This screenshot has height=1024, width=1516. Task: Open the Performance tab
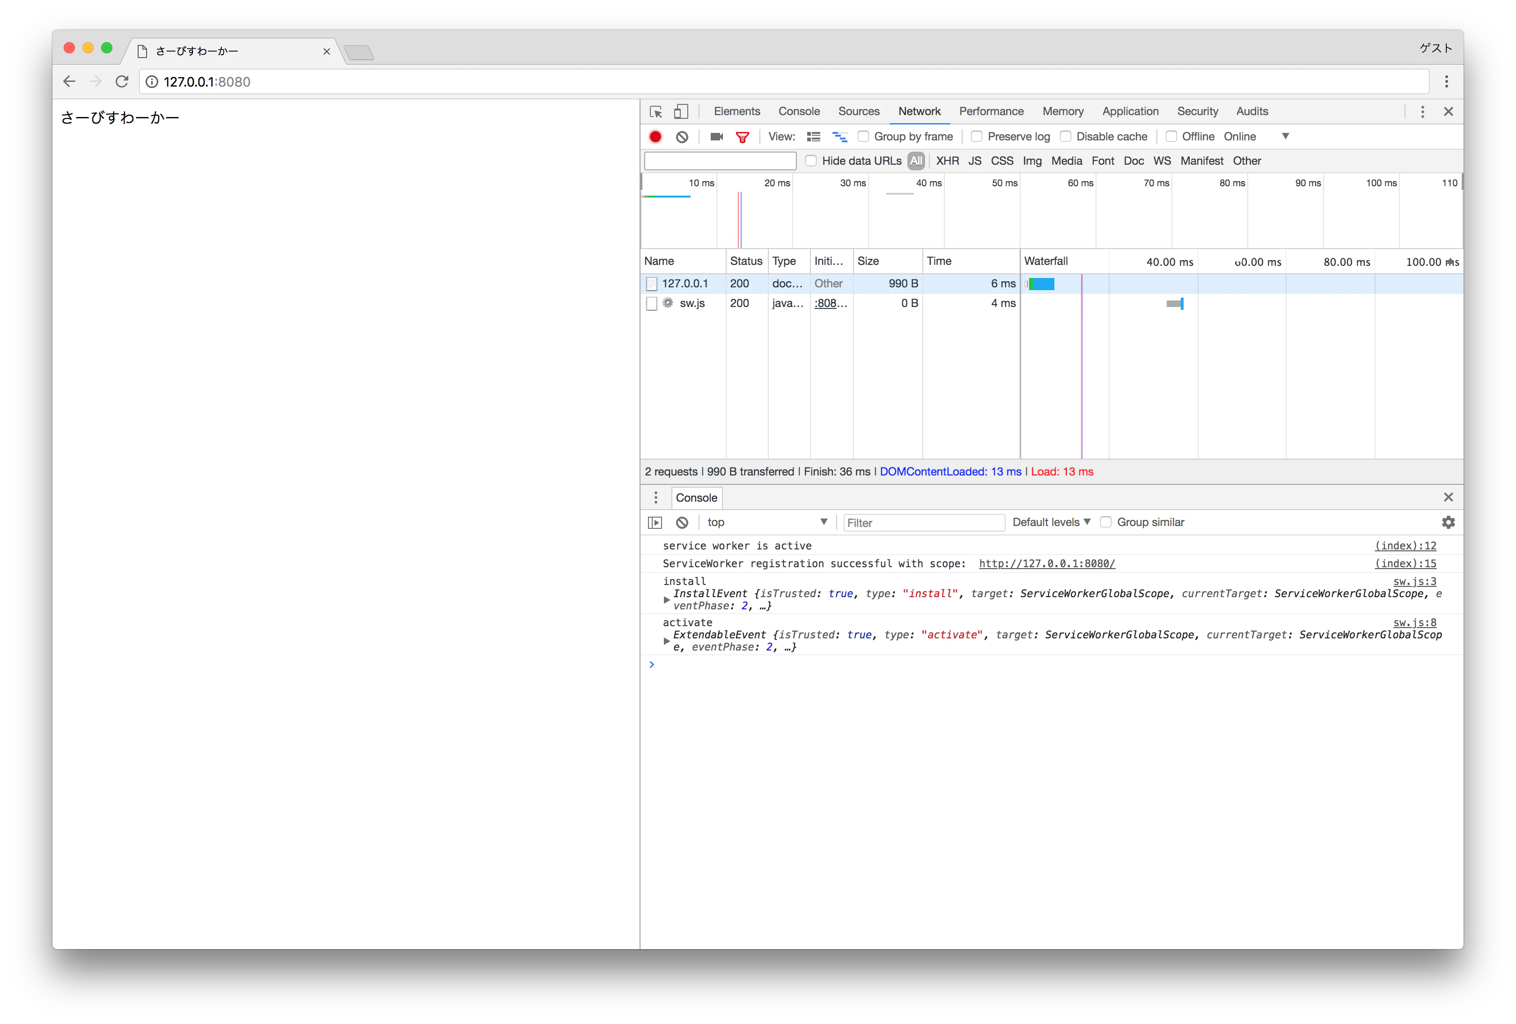991,111
